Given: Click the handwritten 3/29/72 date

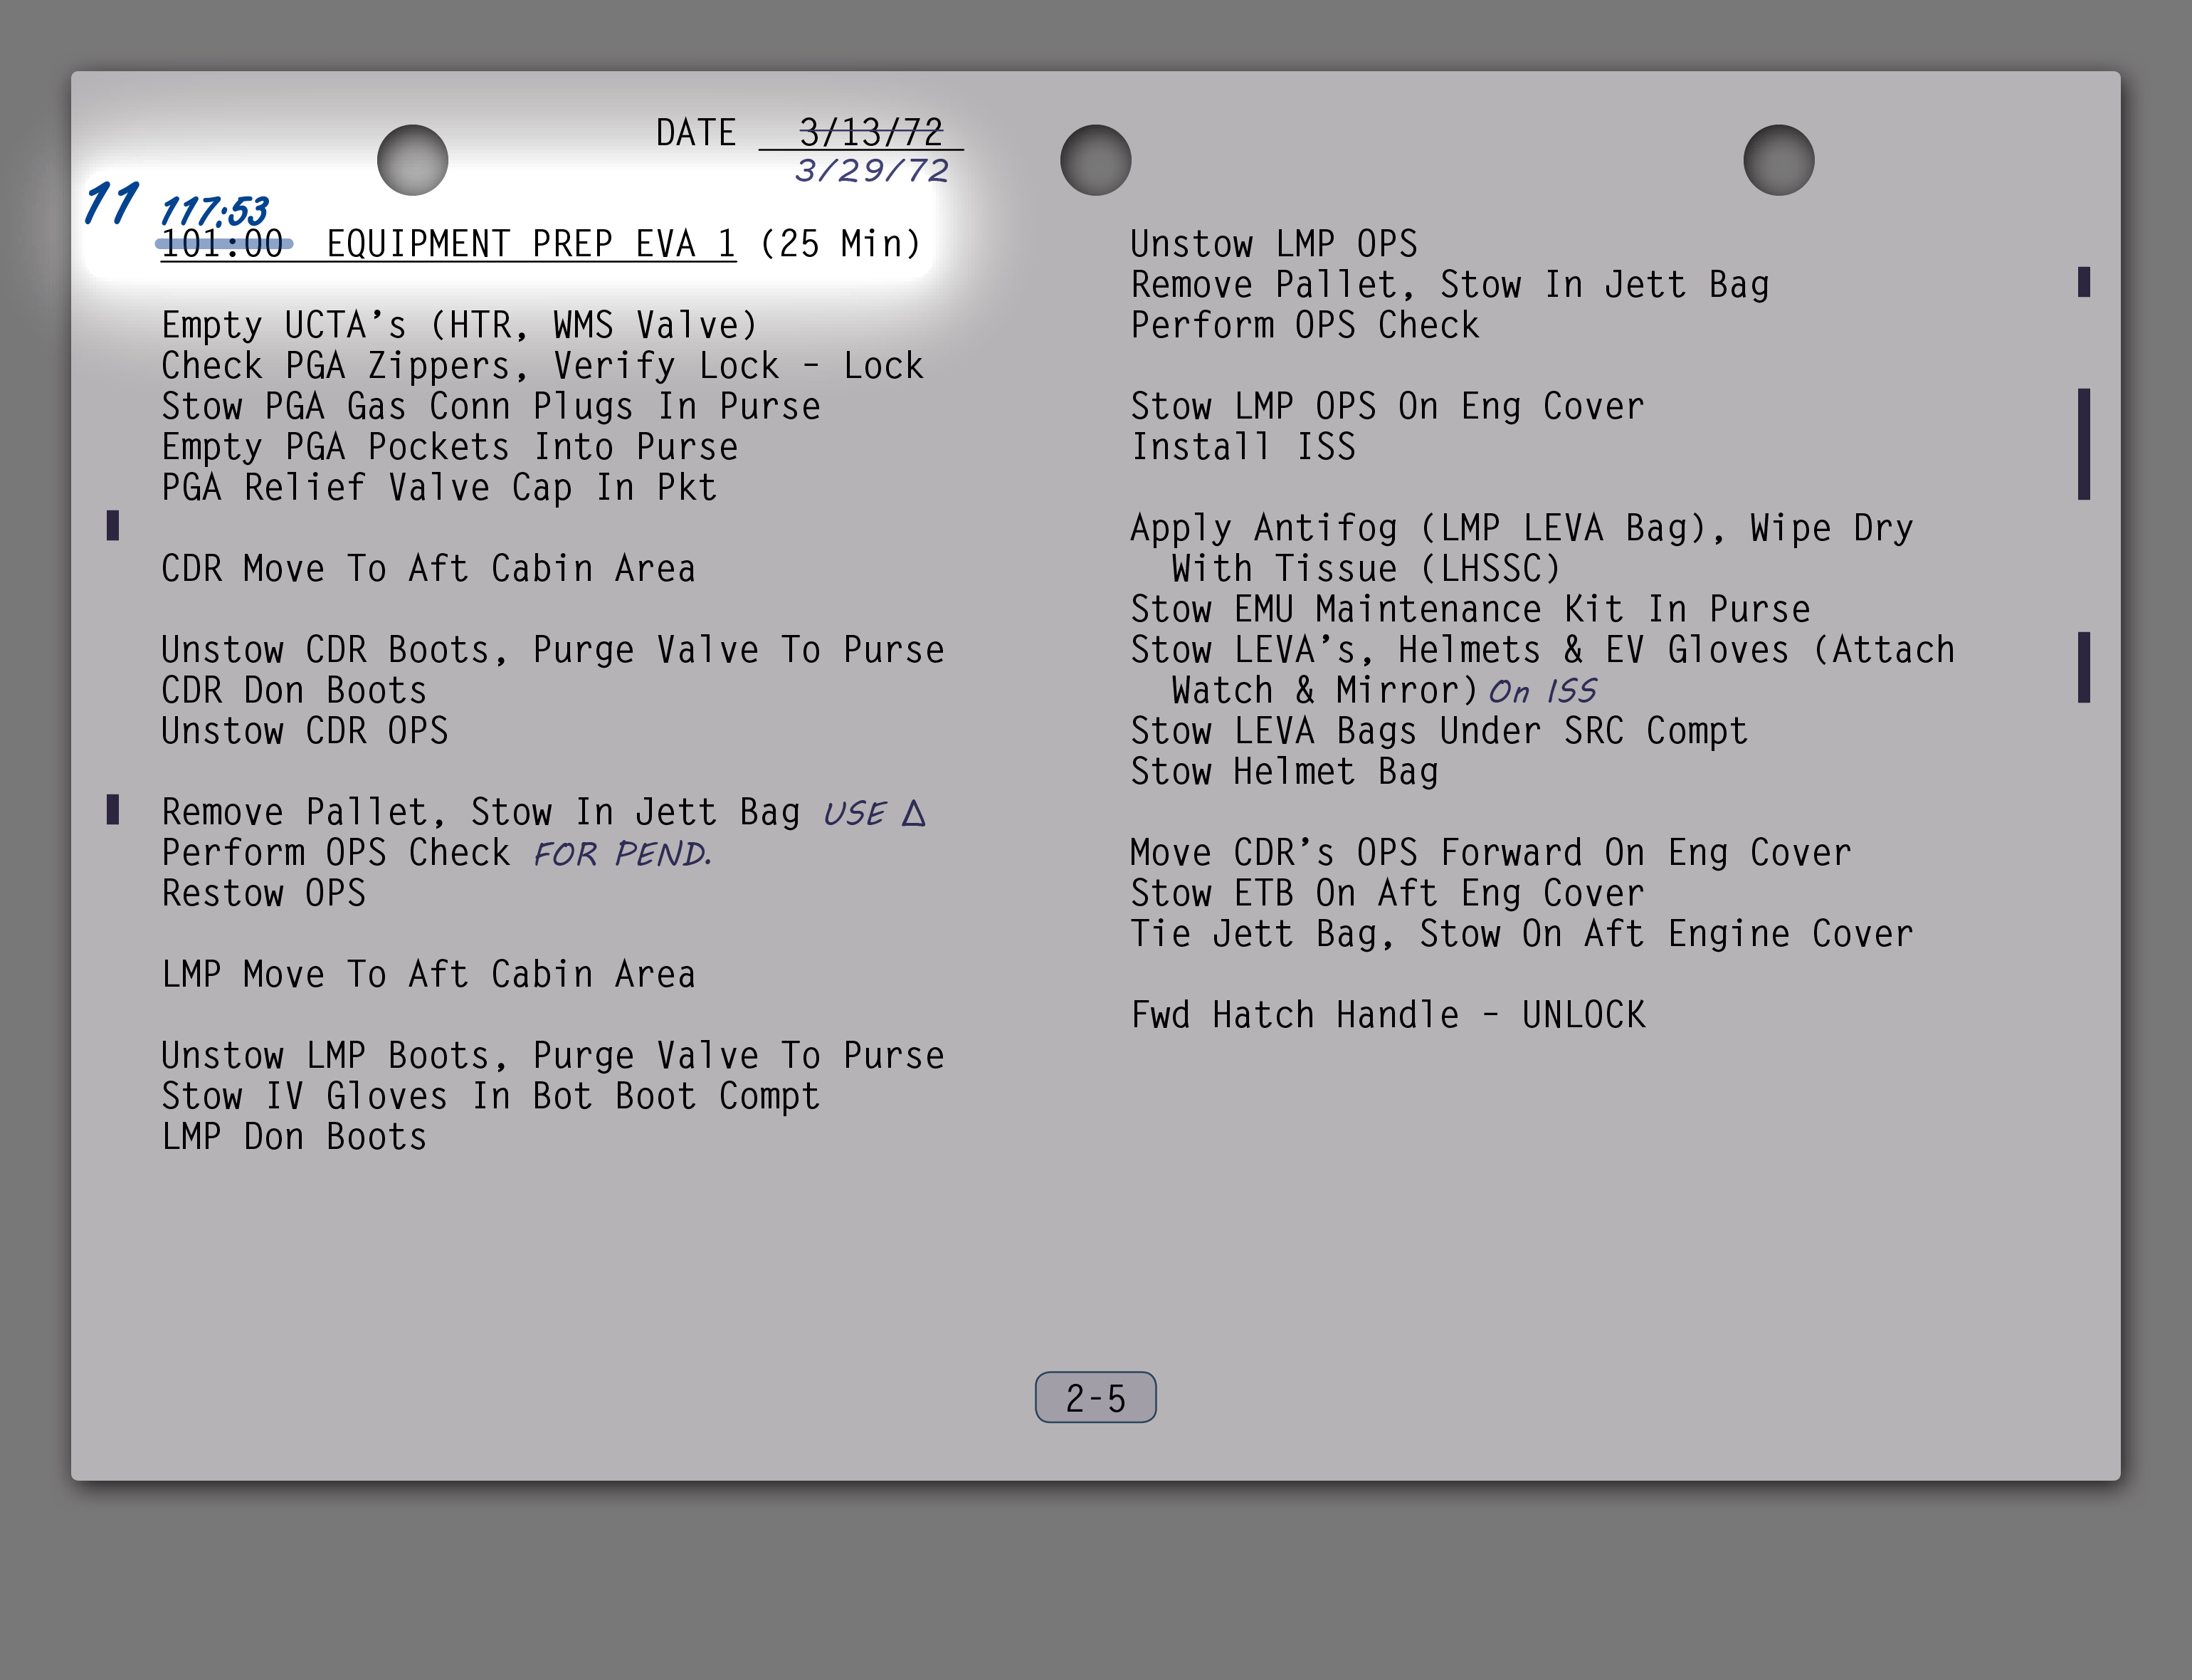Looking at the screenshot, I should pyautogui.click(x=872, y=171).
